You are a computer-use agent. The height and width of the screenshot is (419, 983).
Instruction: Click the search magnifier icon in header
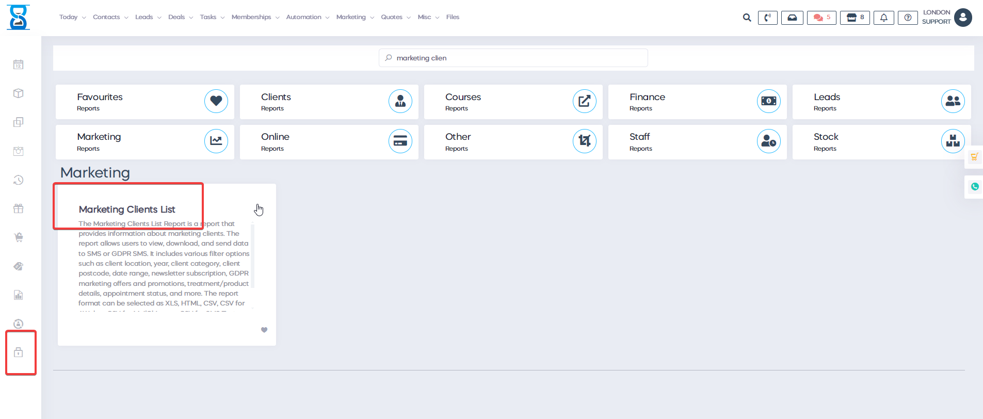747,18
